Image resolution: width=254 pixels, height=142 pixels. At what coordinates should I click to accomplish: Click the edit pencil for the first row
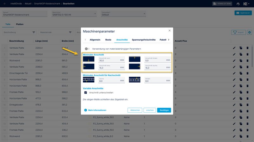click(x=234, y=48)
